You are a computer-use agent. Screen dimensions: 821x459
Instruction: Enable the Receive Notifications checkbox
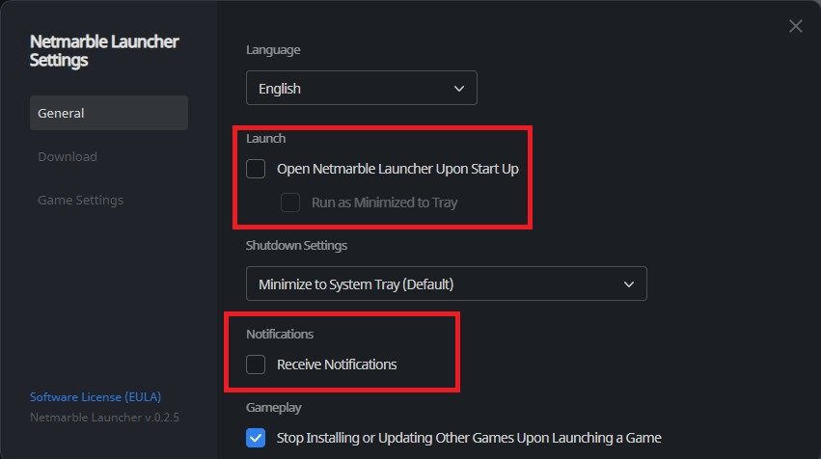[x=256, y=364]
